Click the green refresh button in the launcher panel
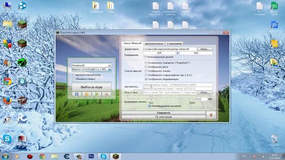The image size is (285, 160). coord(97,94)
